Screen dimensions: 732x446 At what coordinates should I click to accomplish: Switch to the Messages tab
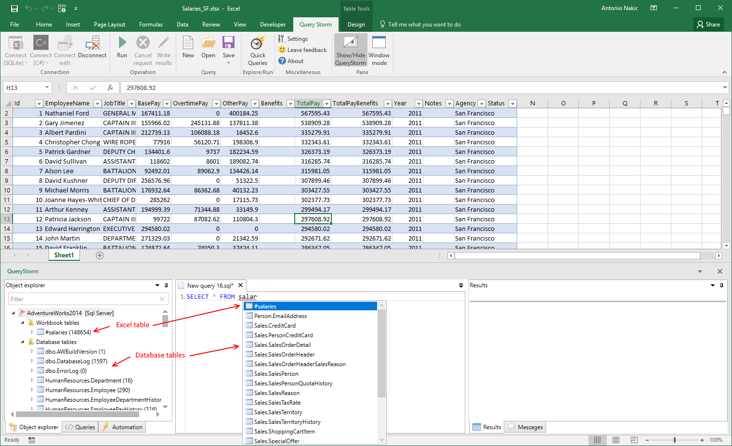(x=525, y=427)
